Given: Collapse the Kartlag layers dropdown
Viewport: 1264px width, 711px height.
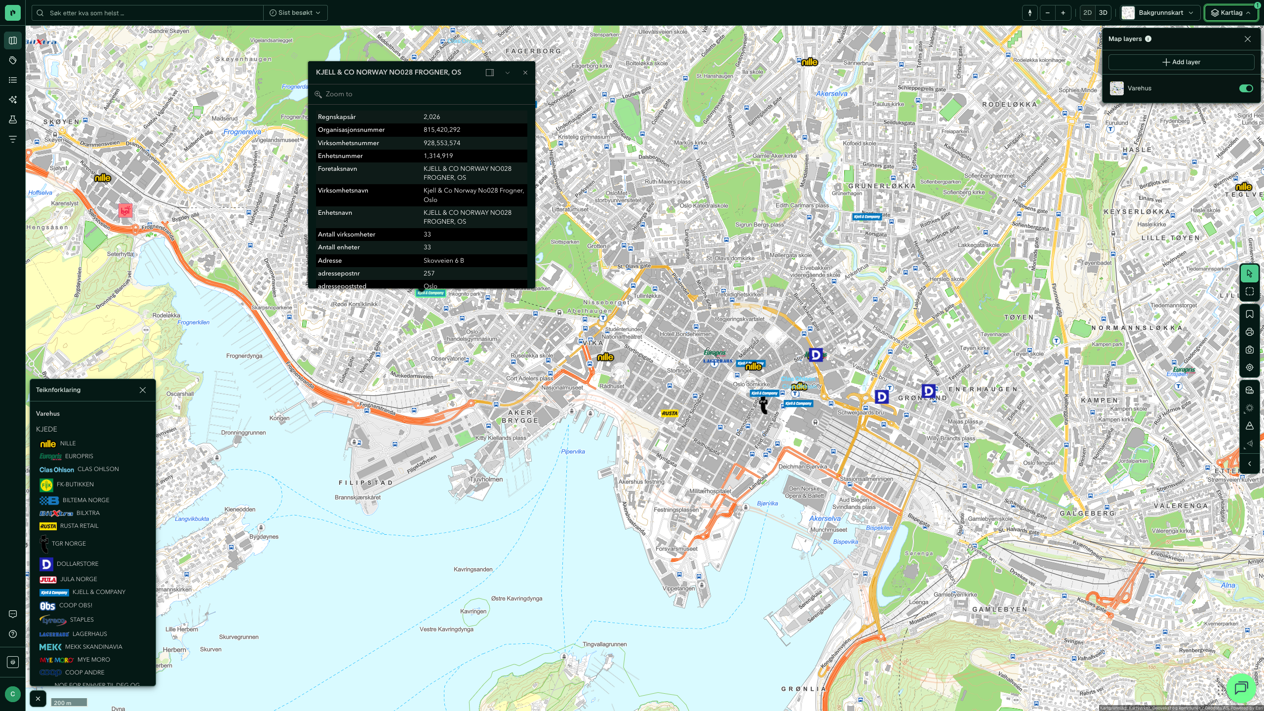Looking at the screenshot, I should [1231, 13].
